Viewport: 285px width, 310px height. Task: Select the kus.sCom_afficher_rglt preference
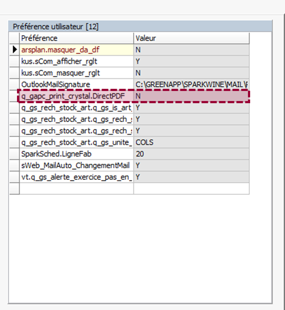pos(76,61)
